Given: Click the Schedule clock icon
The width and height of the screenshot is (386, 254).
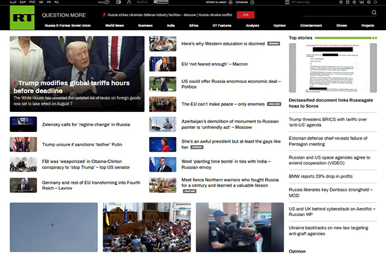Looking at the screenshot, I should pyautogui.click(x=252, y=2).
